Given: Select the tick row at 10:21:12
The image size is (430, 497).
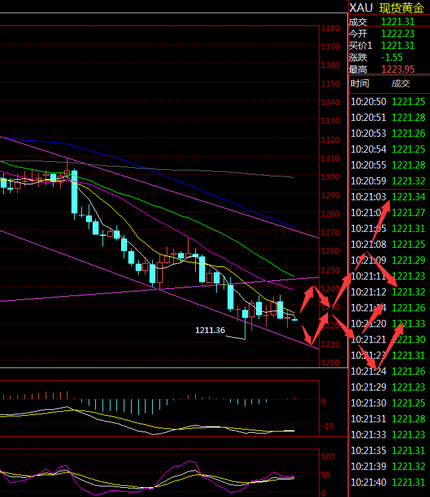Looking at the screenshot, I should (388, 291).
